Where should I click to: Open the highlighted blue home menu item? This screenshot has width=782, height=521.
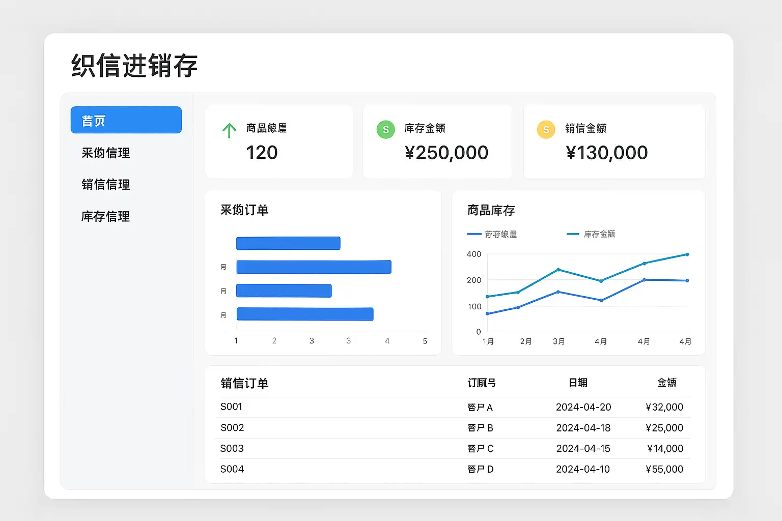click(x=126, y=120)
